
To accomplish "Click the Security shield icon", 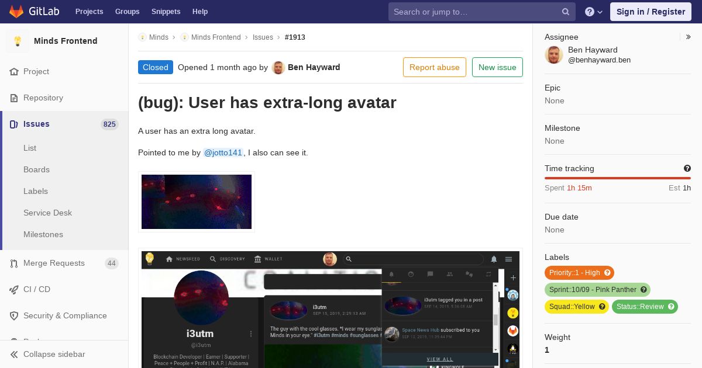I will 14,315.
